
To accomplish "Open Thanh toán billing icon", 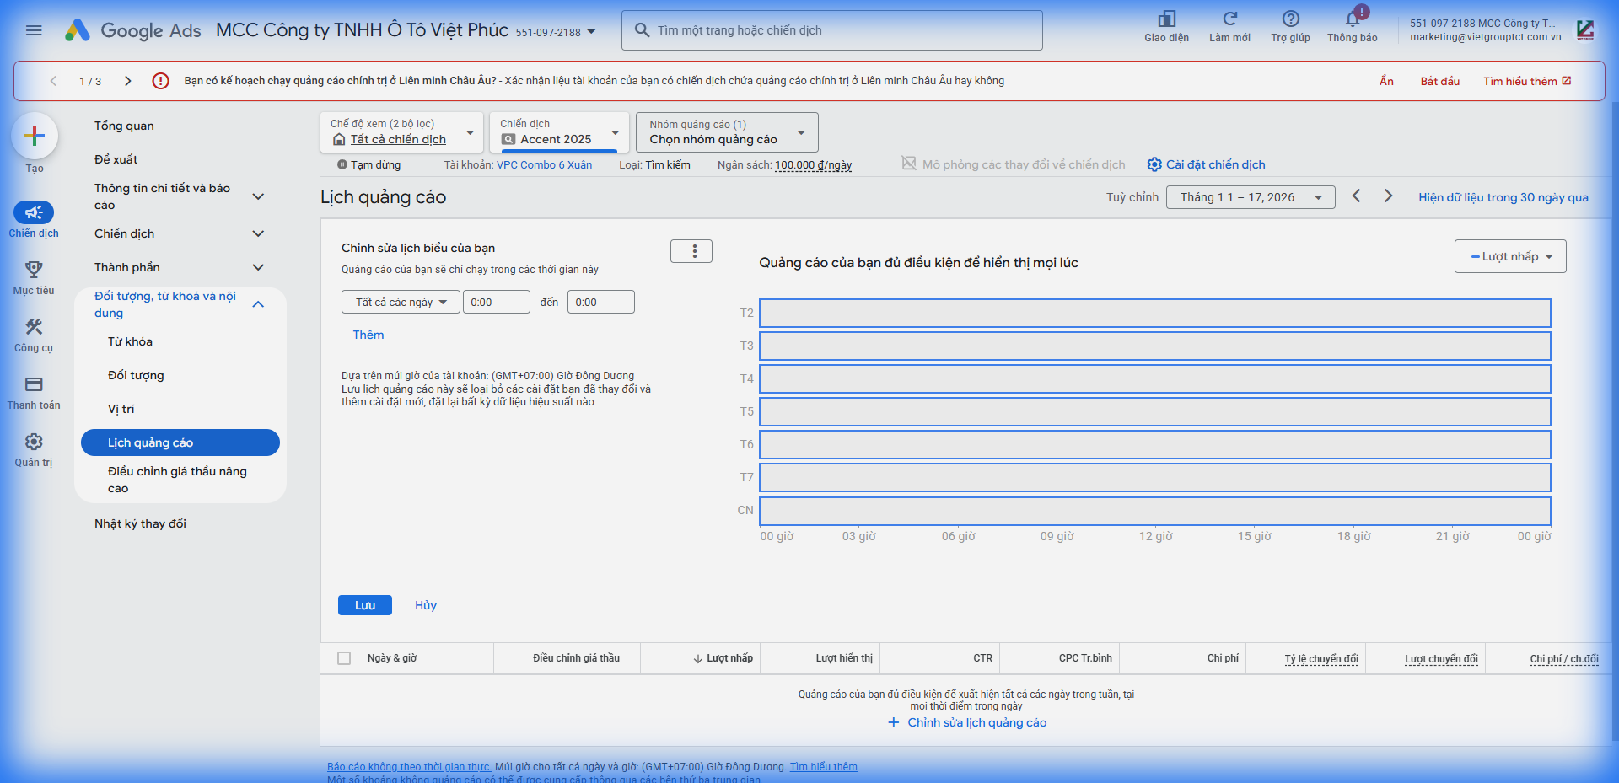I will tap(34, 384).
